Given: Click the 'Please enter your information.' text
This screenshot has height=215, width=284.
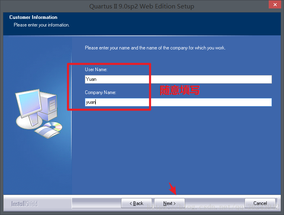Looking at the screenshot, I should pyautogui.click(x=42, y=25).
